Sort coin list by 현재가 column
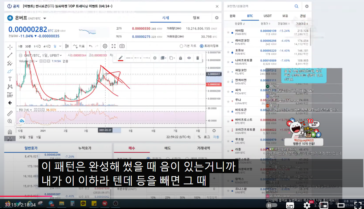The image size is (364, 209). click(266, 24)
